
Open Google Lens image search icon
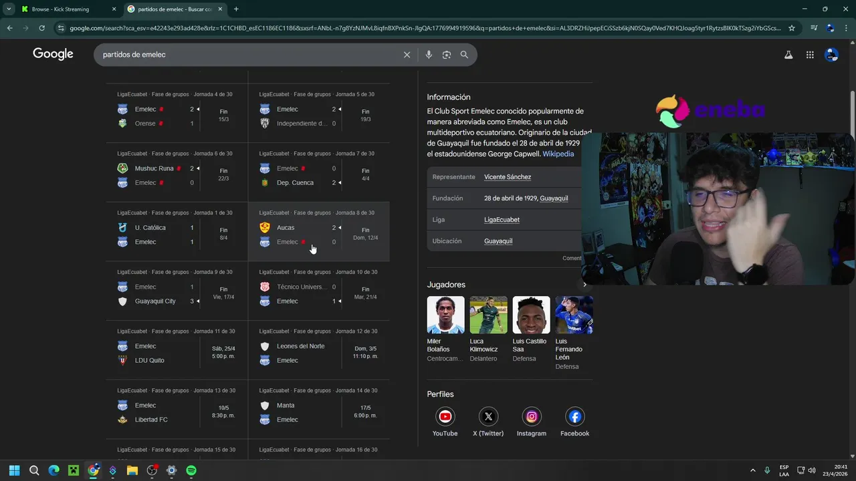click(x=447, y=55)
